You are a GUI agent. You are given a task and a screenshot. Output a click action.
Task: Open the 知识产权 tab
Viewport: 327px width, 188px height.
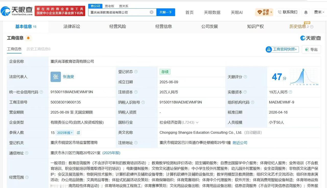255,27
